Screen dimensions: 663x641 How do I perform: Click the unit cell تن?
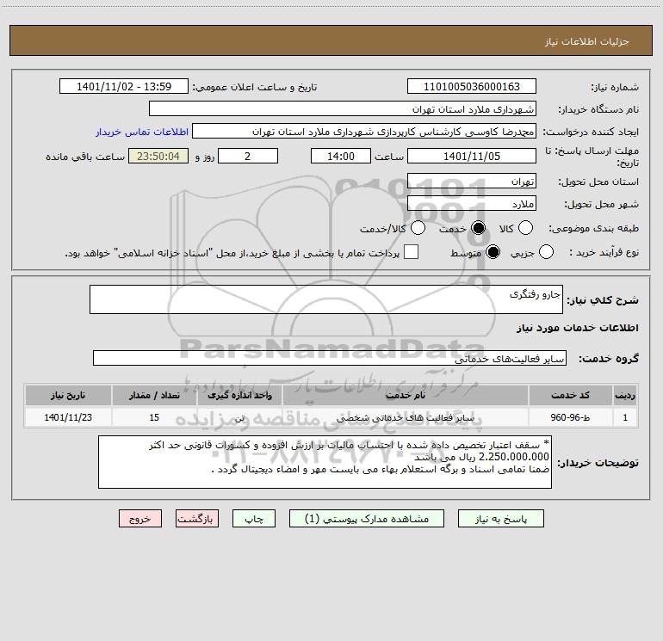[x=239, y=417]
